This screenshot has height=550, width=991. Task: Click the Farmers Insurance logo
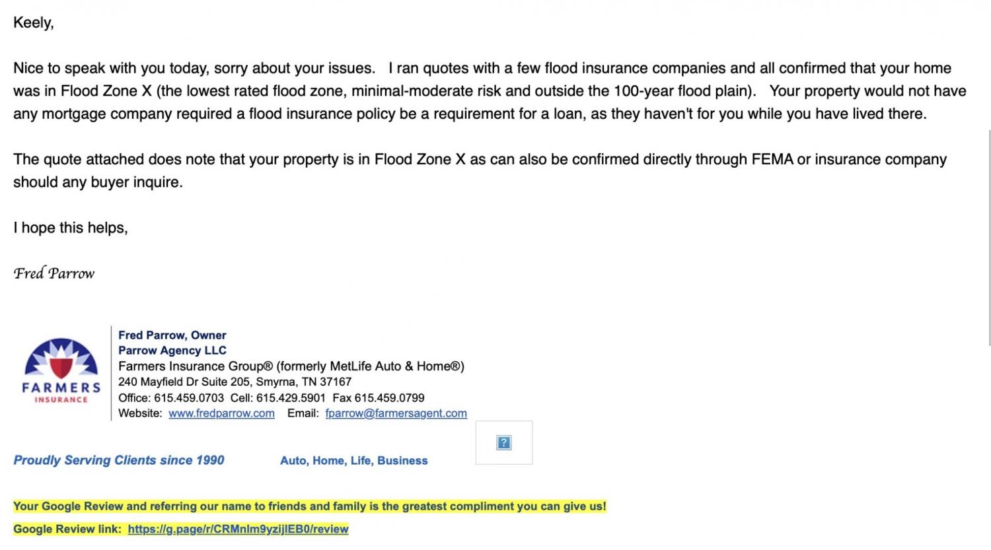pos(61,371)
